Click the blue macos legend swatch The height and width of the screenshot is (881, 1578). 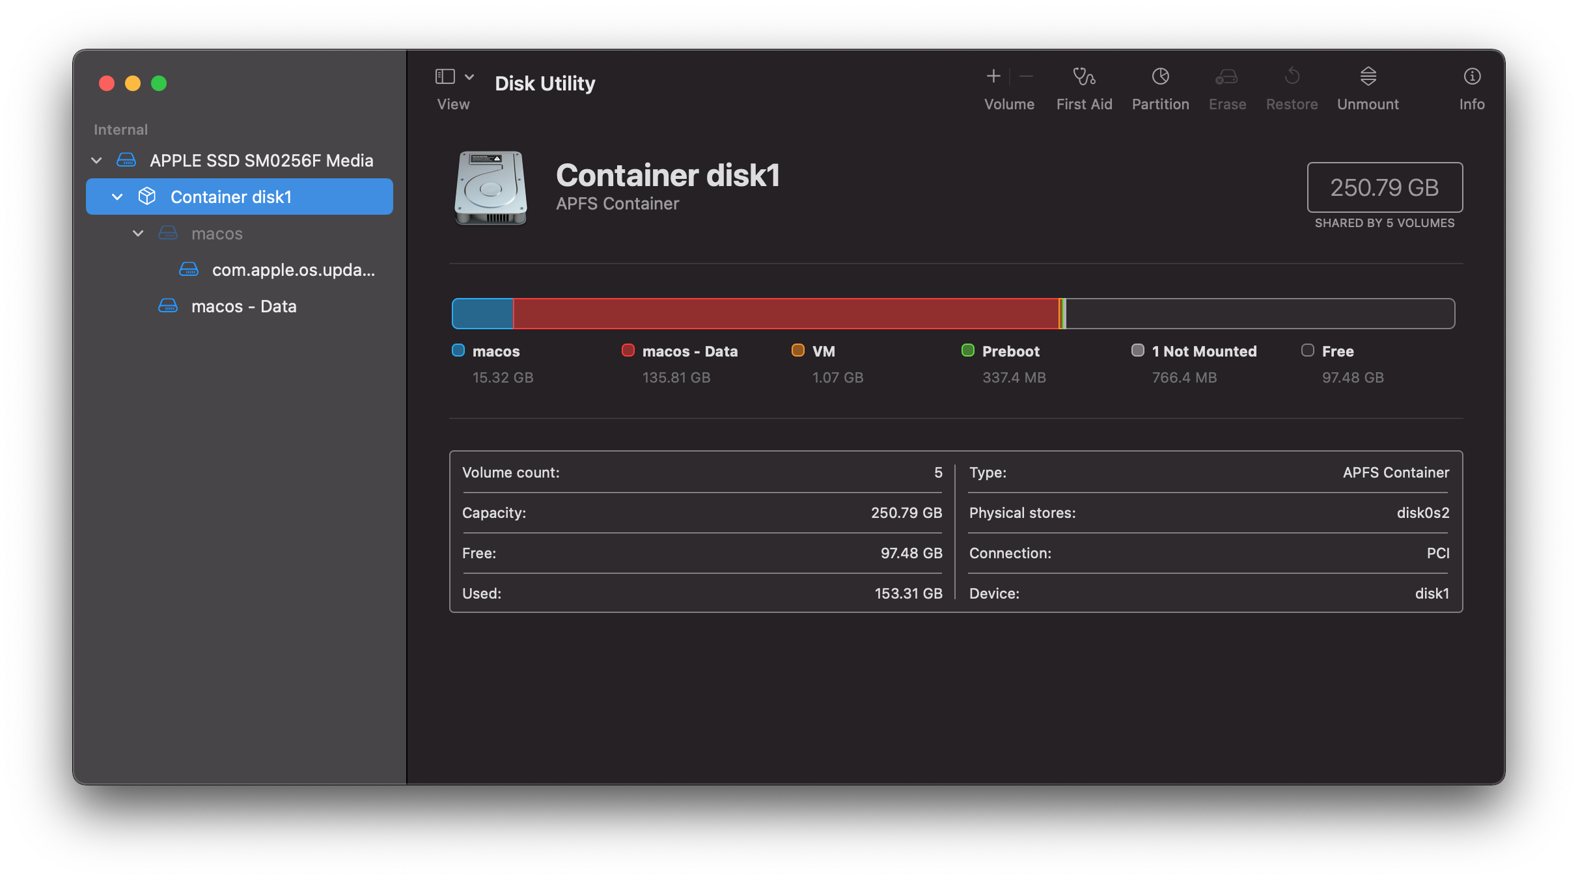coord(458,351)
